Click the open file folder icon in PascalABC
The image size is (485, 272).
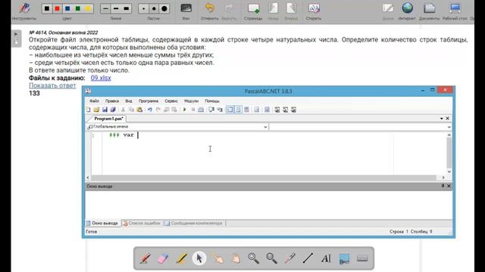coord(96,110)
